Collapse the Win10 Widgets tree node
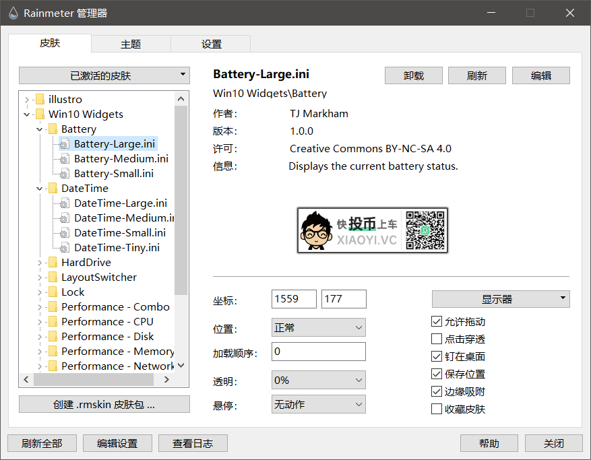The width and height of the screenshot is (591, 460). pyautogui.click(x=26, y=114)
